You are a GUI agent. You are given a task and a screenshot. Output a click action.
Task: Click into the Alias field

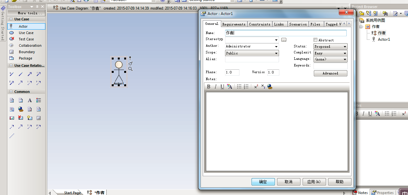252,59
